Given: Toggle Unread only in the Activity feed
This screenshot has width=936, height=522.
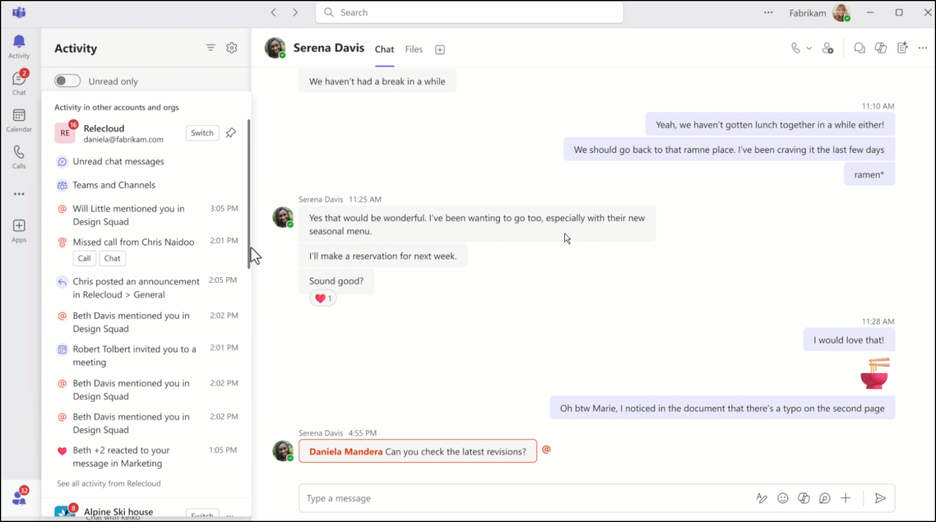Looking at the screenshot, I should [x=67, y=80].
